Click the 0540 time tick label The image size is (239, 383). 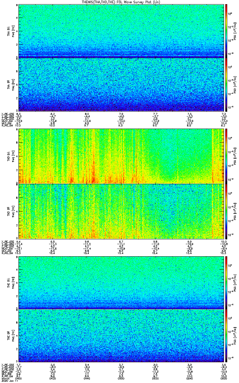[190, 379]
